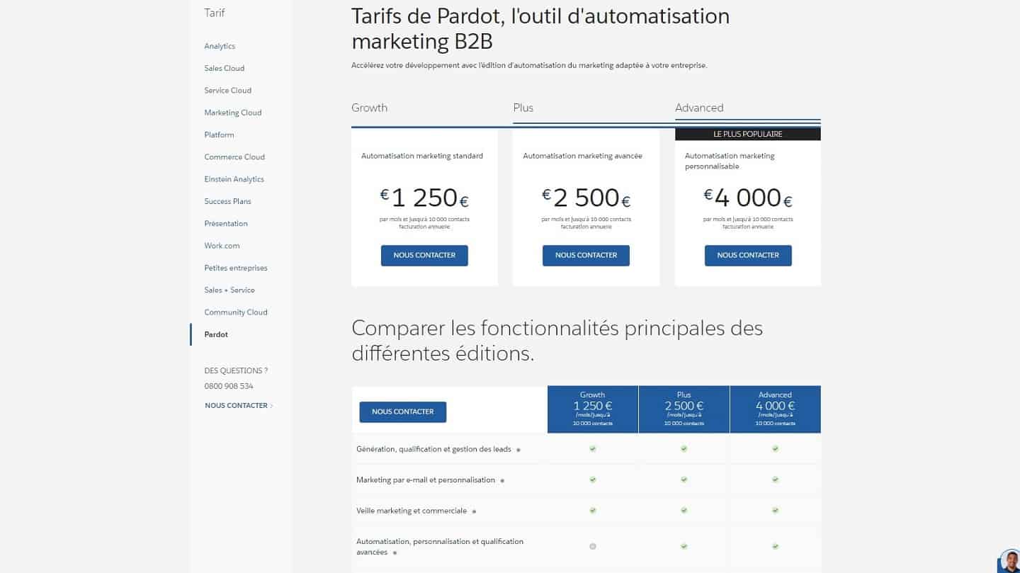Click NOUS CONTACTER under Advanced 4 000 € plan

click(748, 256)
